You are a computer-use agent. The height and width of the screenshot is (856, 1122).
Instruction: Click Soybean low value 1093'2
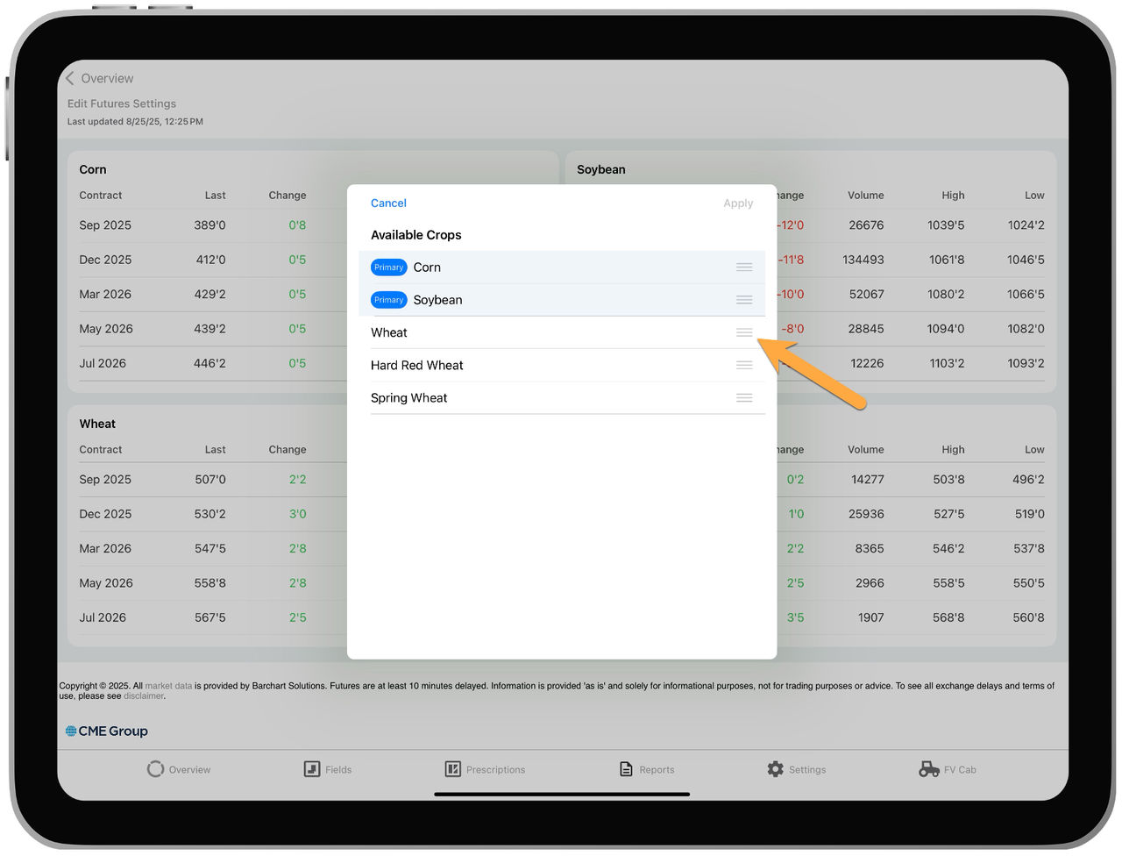1026,363
